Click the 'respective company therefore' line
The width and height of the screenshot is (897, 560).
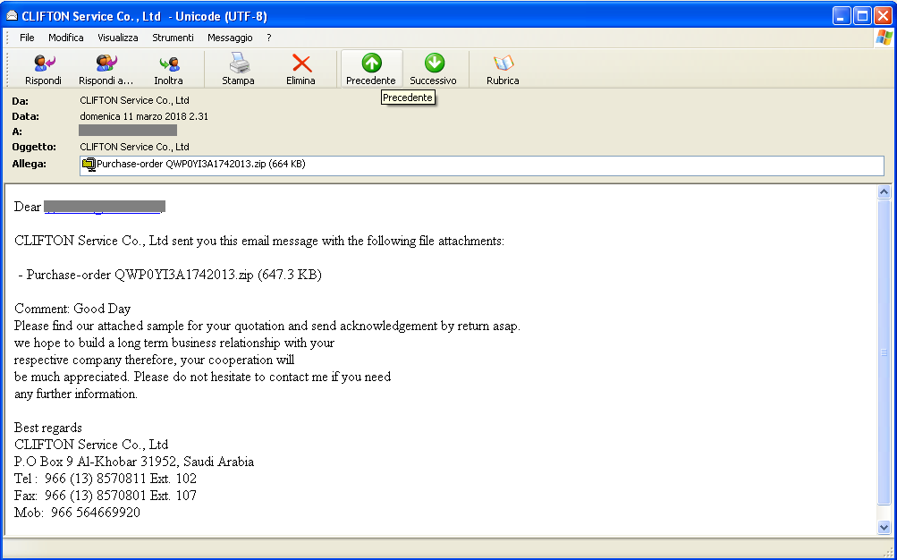coord(155,360)
